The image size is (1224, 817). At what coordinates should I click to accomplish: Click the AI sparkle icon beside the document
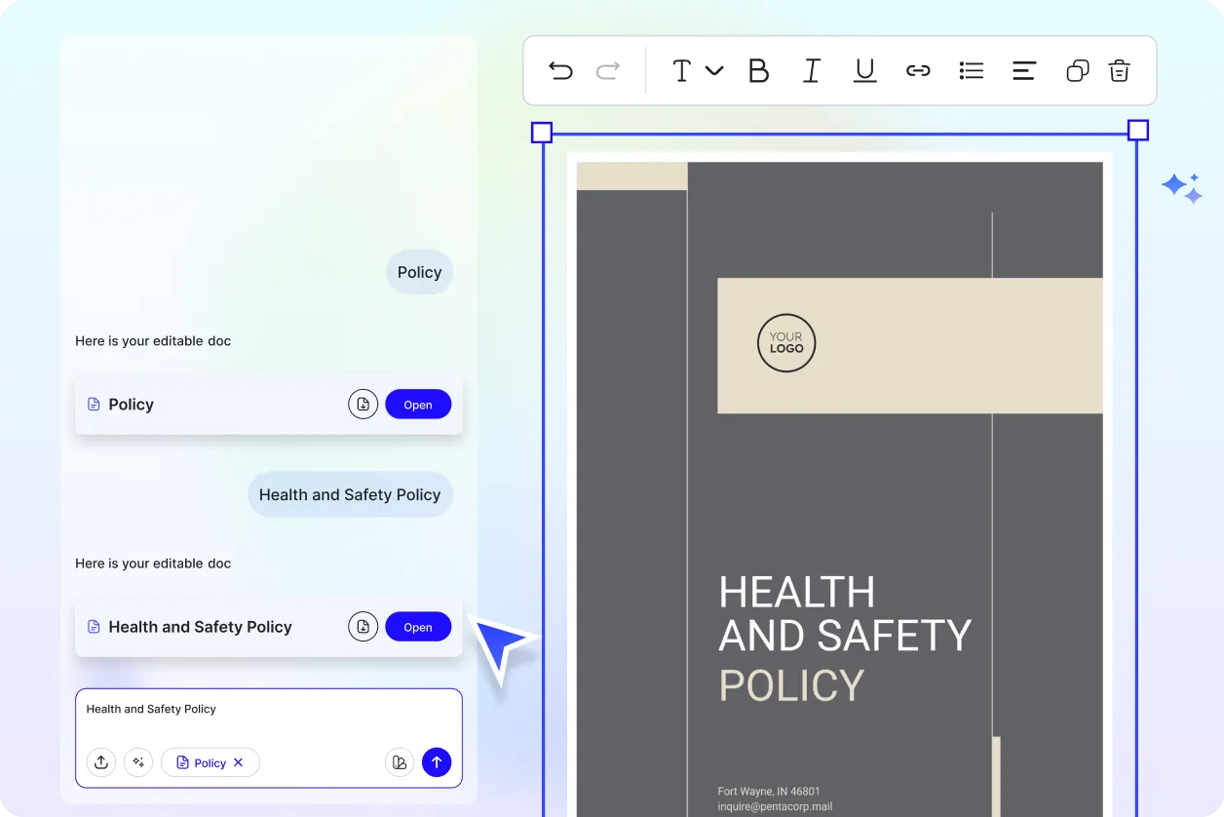point(1182,188)
